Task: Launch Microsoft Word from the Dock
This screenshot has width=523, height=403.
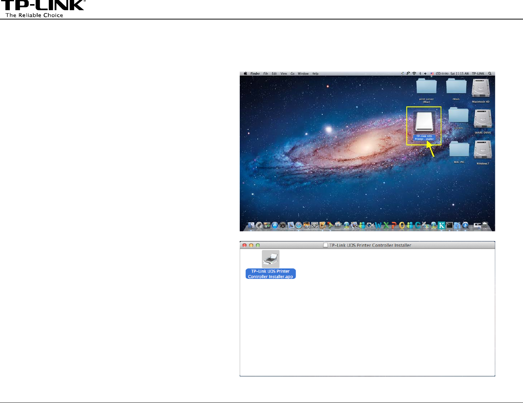Action: point(378,225)
